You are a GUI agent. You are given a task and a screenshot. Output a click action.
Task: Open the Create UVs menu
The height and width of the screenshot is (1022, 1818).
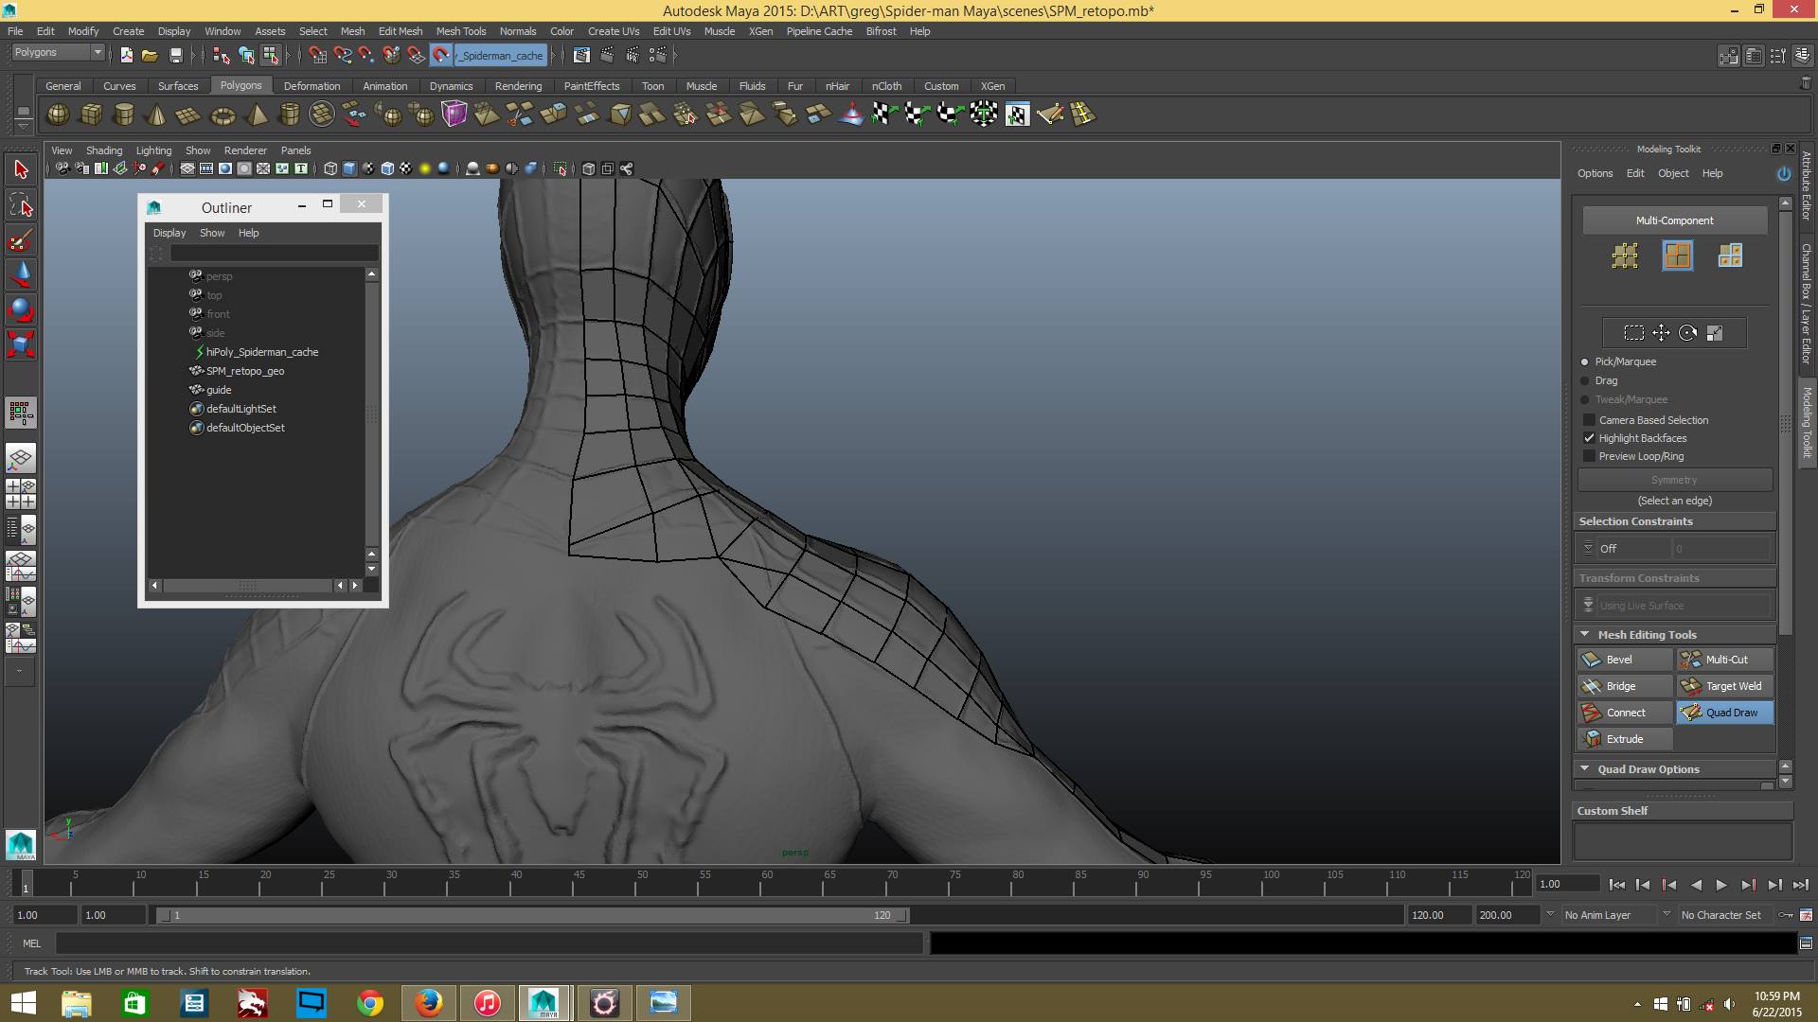point(613,31)
